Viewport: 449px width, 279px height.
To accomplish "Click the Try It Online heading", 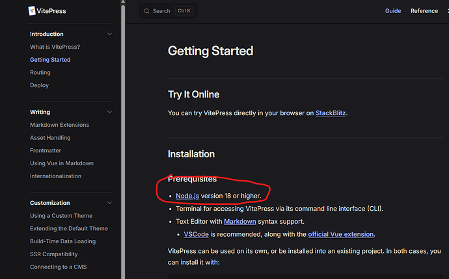I will (x=193, y=94).
